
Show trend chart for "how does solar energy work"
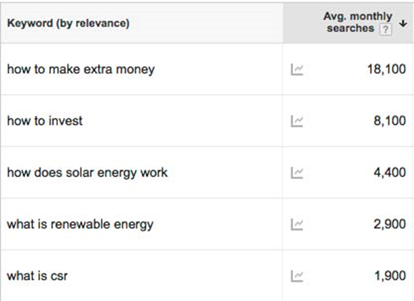pos(297,173)
